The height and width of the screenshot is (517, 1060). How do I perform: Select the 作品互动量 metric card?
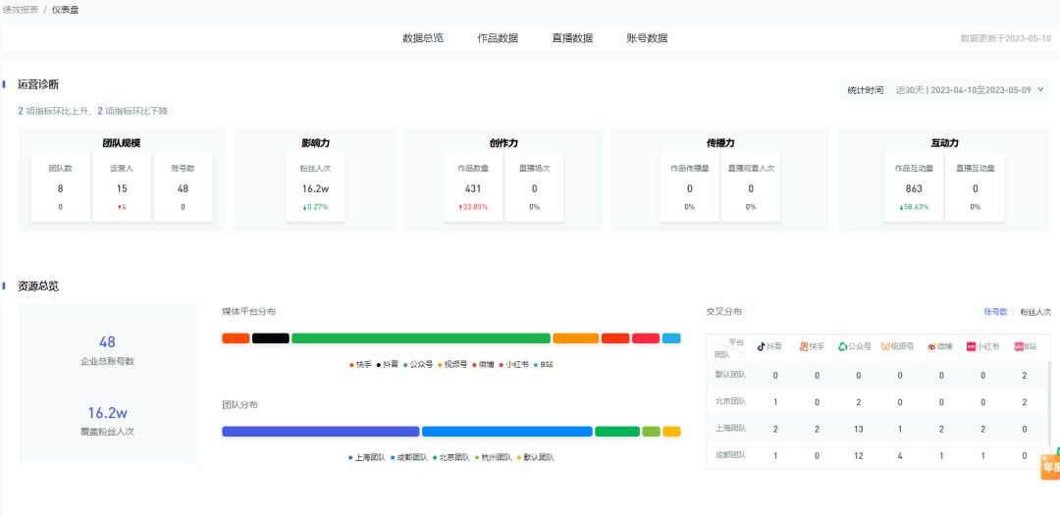pyautogui.click(x=914, y=187)
